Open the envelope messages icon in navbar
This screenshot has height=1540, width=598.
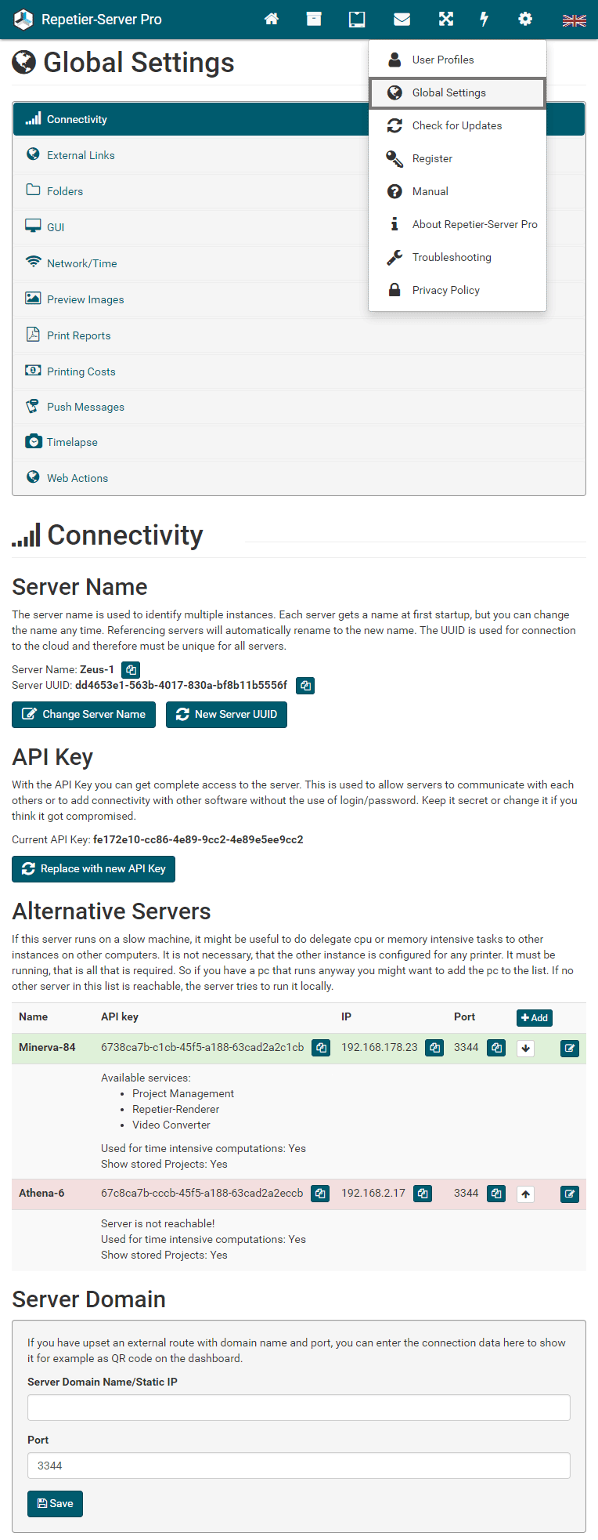(402, 19)
